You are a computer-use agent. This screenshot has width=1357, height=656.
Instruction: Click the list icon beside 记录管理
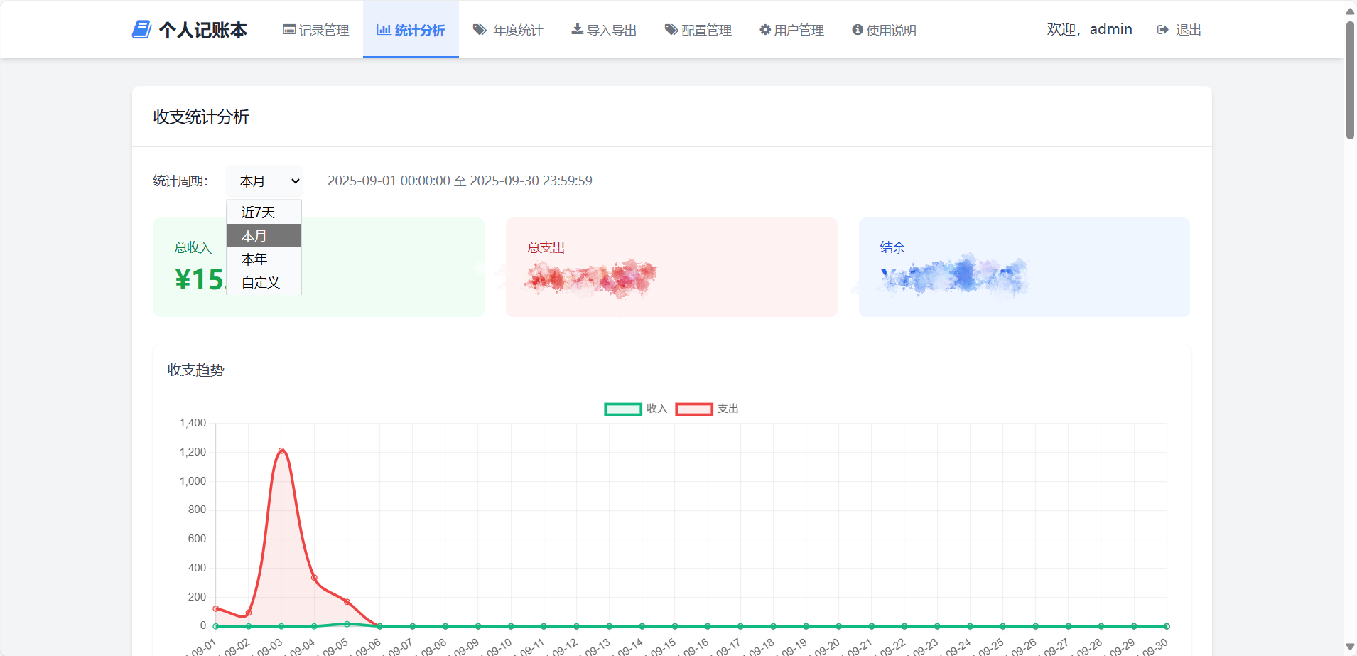click(289, 30)
